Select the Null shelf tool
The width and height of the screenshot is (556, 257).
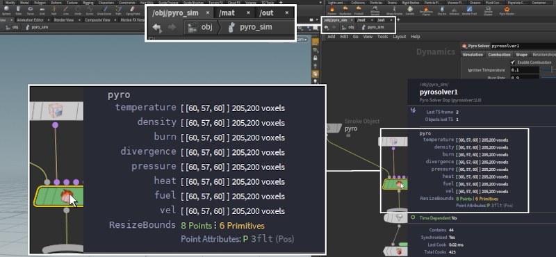pos(54,10)
